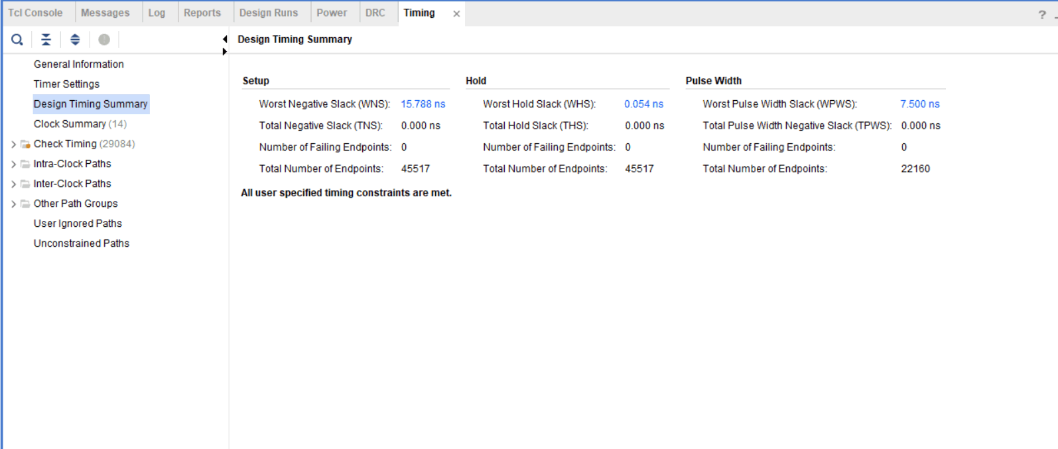
Task: Open the DRC tab
Action: coord(375,13)
